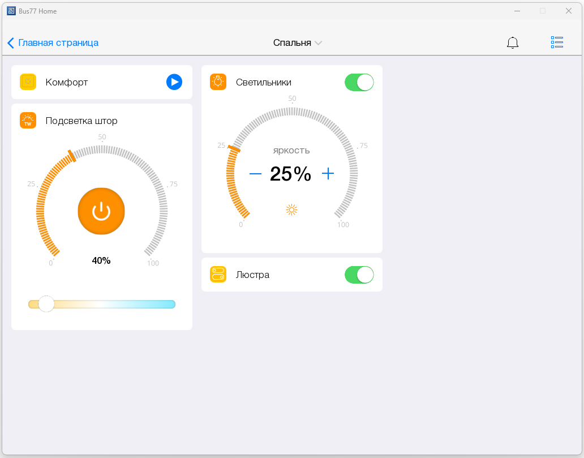
Task: Click the yellow Комфорт scene icon
Action: [28, 82]
